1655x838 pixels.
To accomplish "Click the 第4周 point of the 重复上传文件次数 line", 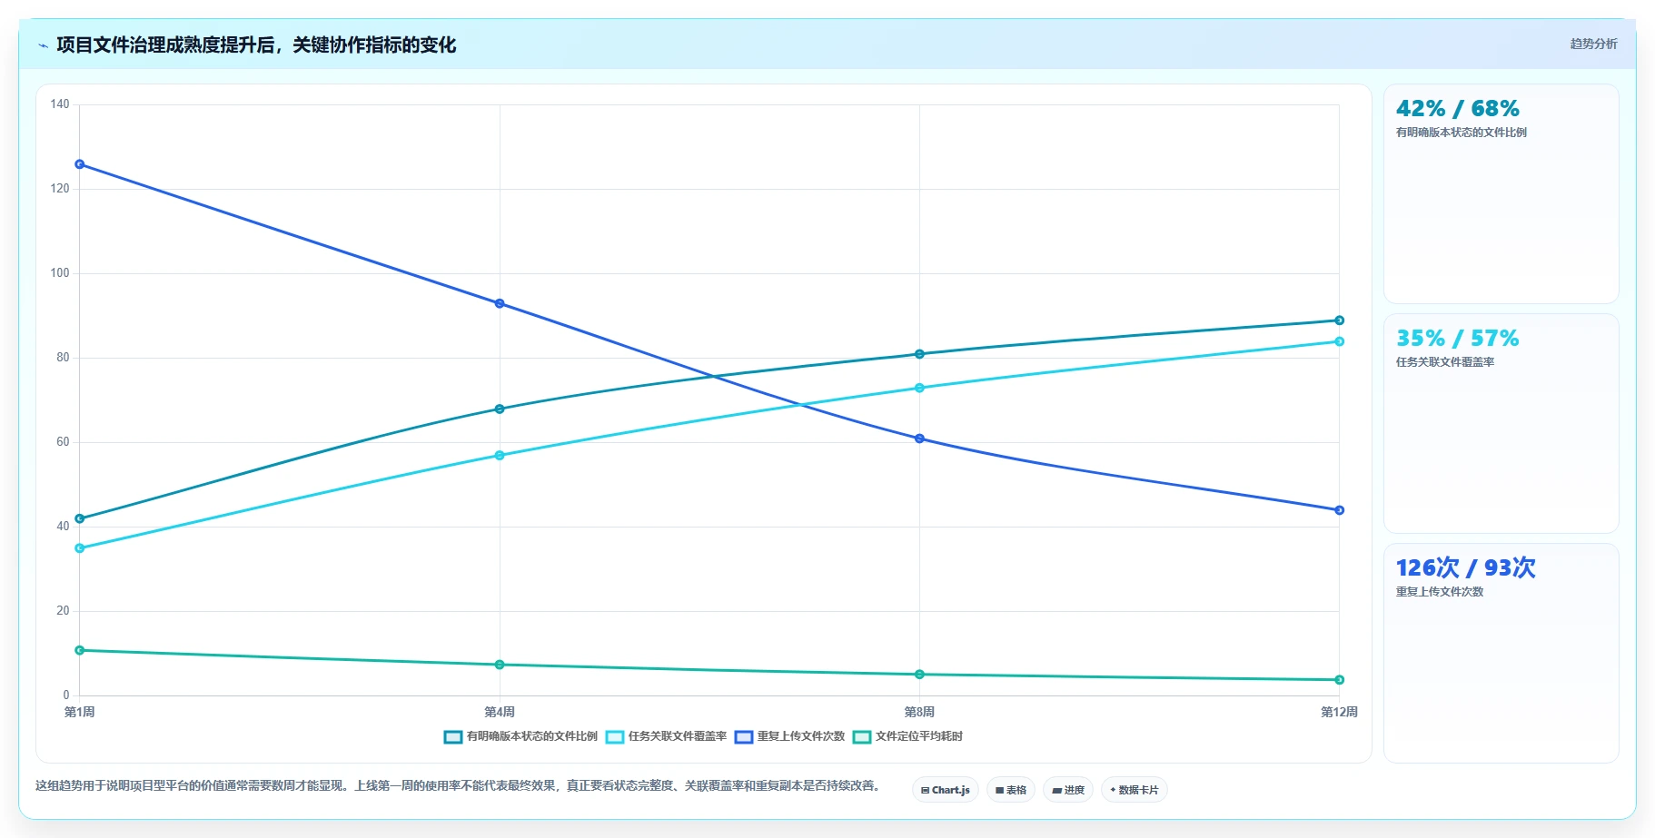I will [x=500, y=303].
